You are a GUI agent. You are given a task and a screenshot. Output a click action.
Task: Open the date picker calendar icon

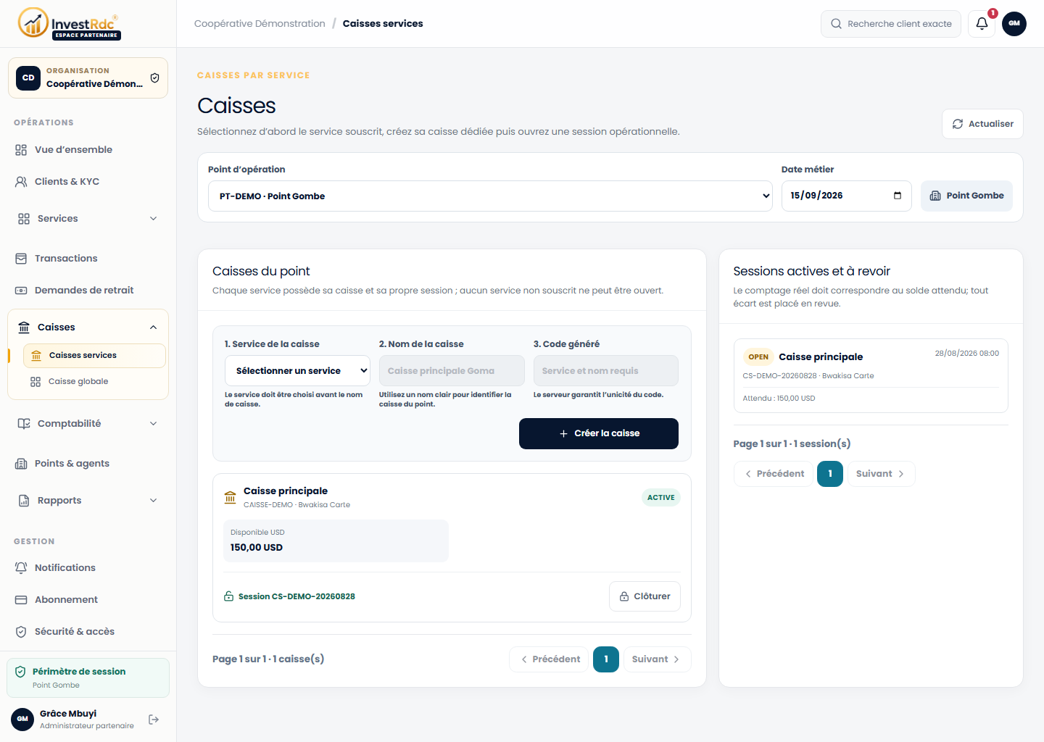pyautogui.click(x=898, y=196)
